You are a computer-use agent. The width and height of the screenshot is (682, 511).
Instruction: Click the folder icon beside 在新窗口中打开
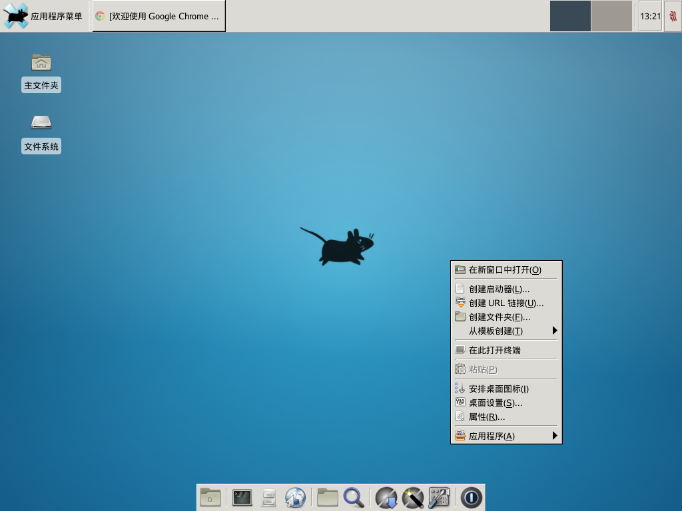coord(460,269)
